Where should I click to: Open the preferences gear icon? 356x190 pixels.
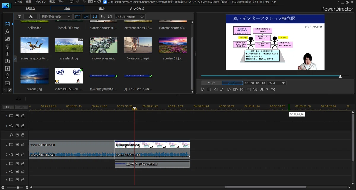(x=99, y=2)
